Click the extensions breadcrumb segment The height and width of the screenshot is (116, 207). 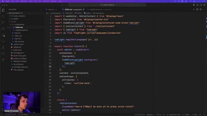click(x=99, y=13)
